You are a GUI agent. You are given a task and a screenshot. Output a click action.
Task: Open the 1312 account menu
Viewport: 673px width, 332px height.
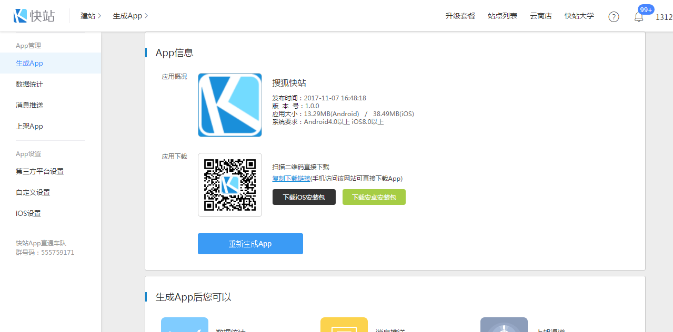[x=664, y=17]
